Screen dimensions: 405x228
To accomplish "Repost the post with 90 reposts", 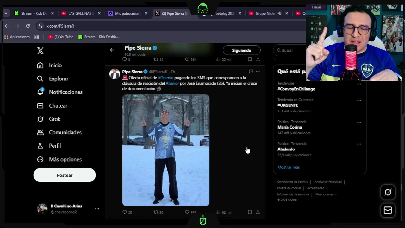I will 158,212.
